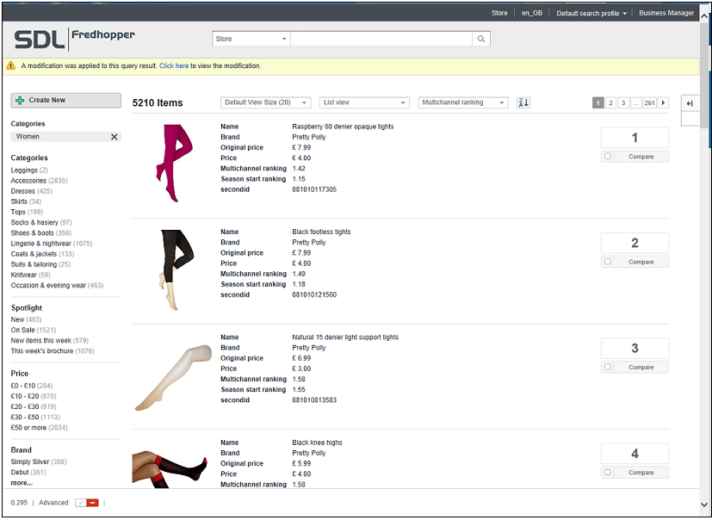Open Black footless tights image
Image resolution: width=712 pixels, height=520 pixels.
coord(176,270)
